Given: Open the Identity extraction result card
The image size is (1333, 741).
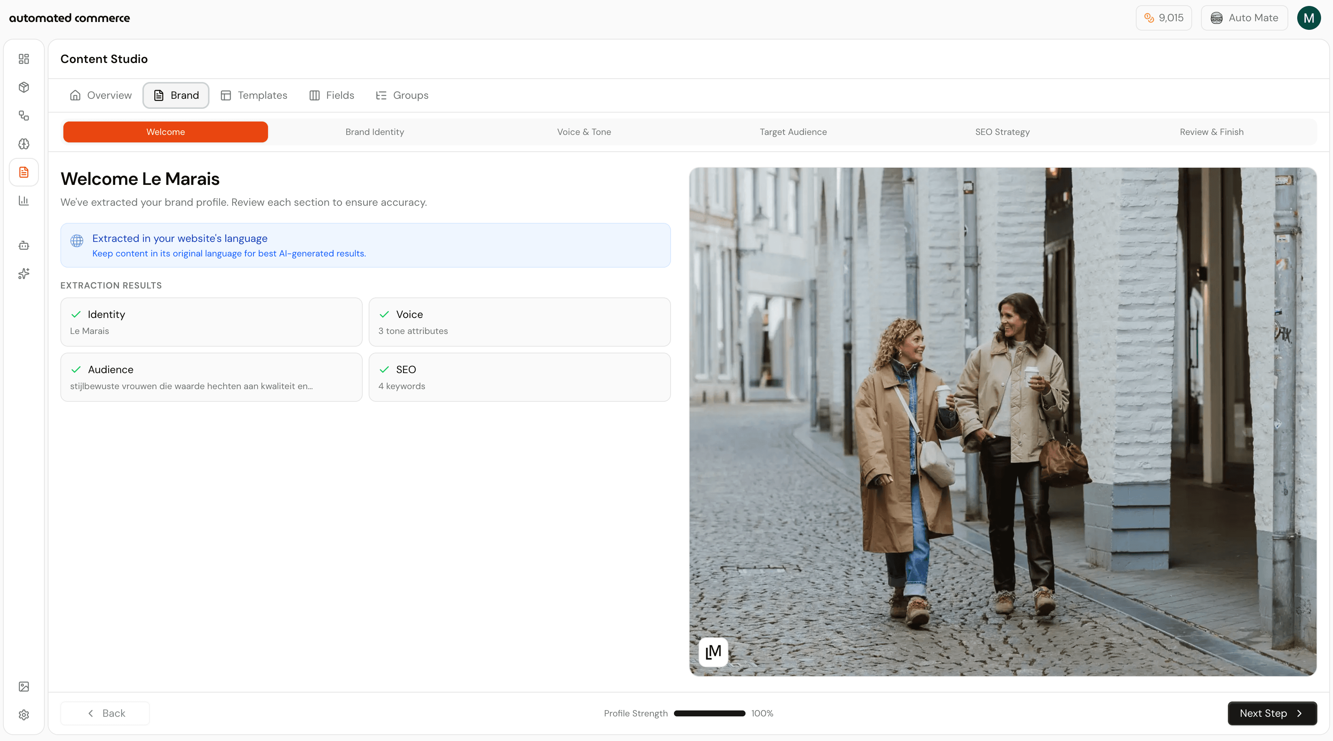Looking at the screenshot, I should pos(211,322).
